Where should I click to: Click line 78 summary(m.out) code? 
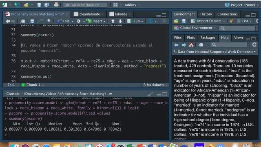click(36, 76)
